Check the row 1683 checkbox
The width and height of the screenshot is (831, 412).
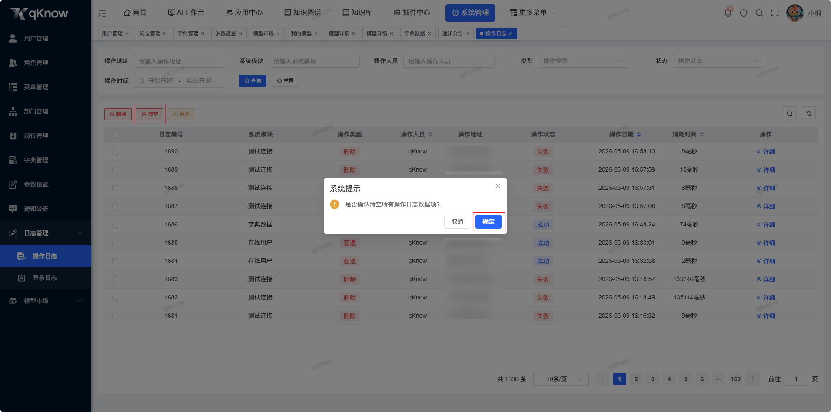(115, 279)
